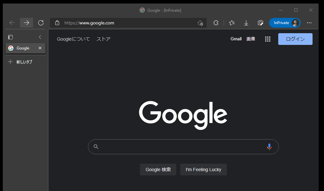Viewport: 324px width, 191px height.
Task: Start voice search with microphone icon
Action: [x=269, y=147]
